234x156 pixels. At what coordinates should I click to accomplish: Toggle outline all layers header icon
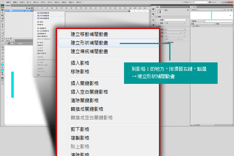point(32,8)
